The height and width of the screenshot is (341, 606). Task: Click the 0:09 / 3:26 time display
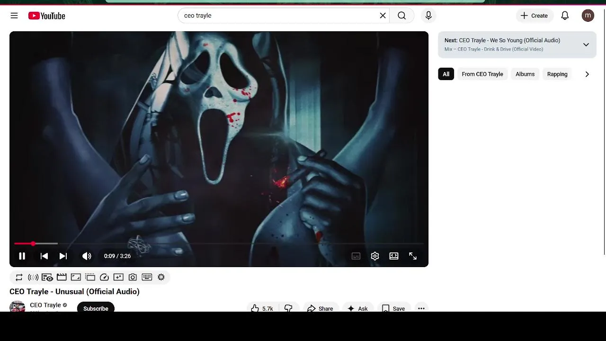[x=117, y=256]
